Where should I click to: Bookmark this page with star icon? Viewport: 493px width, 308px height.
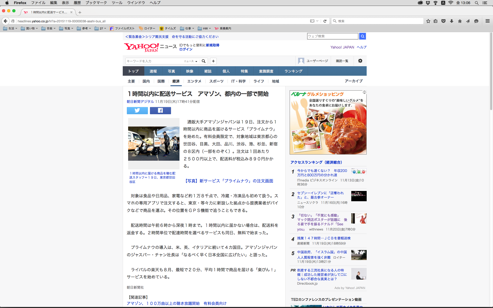point(428,21)
